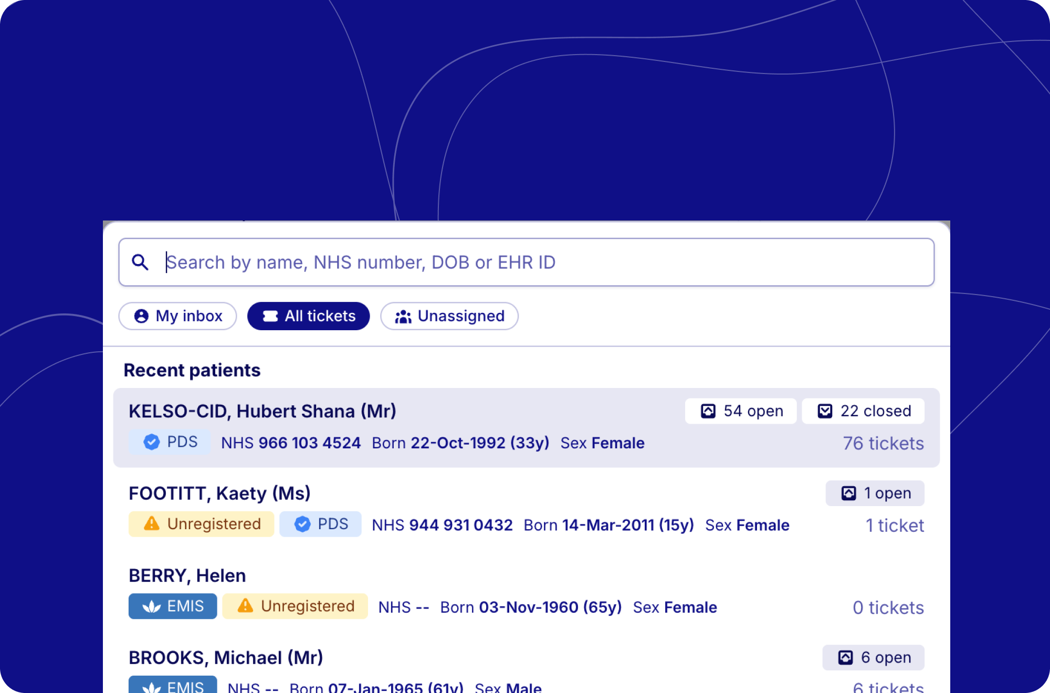This screenshot has width=1050, height=693.
Task: View Brooks' 6 open tickets badge
Action: 874,658
